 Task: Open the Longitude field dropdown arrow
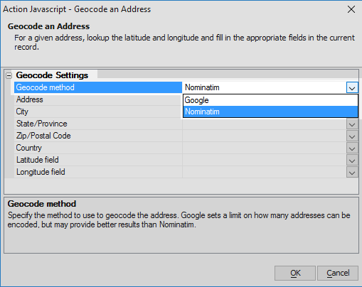pos(352,173)
